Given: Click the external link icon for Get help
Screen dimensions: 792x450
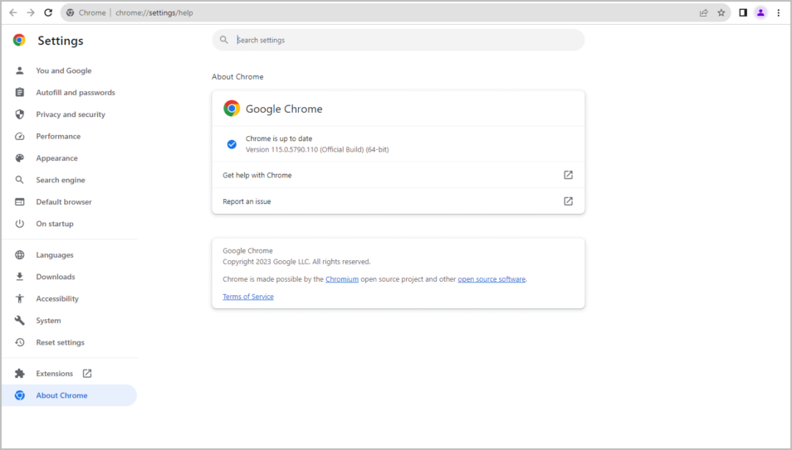Looking at the screenshot, I should click(x=568, y=175).
